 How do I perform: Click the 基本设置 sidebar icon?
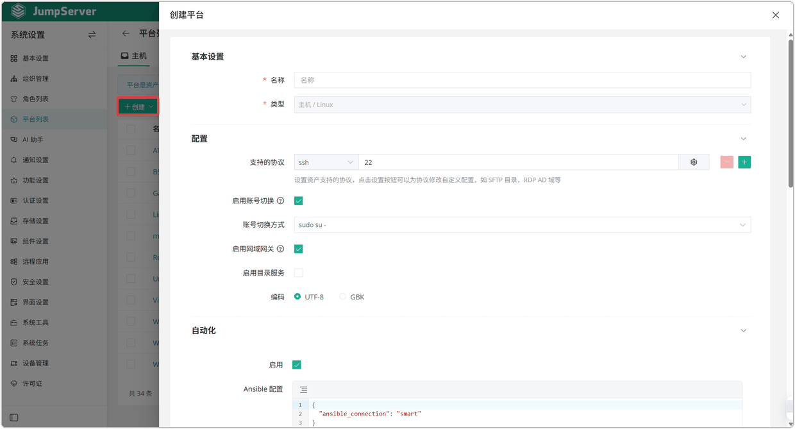tap(14, 58)
